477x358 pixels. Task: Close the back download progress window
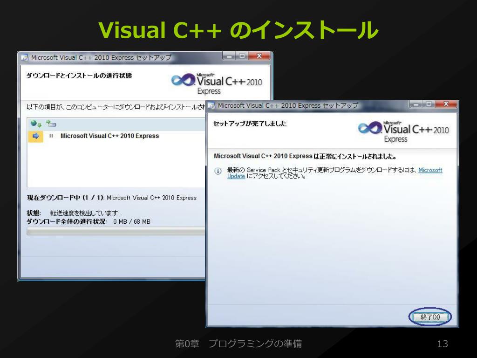pos(259,56)
